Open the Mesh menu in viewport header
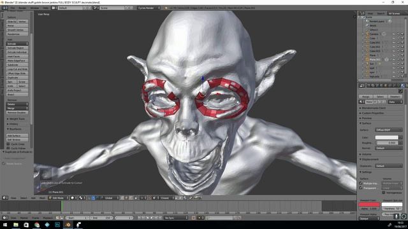 (42, 198)
